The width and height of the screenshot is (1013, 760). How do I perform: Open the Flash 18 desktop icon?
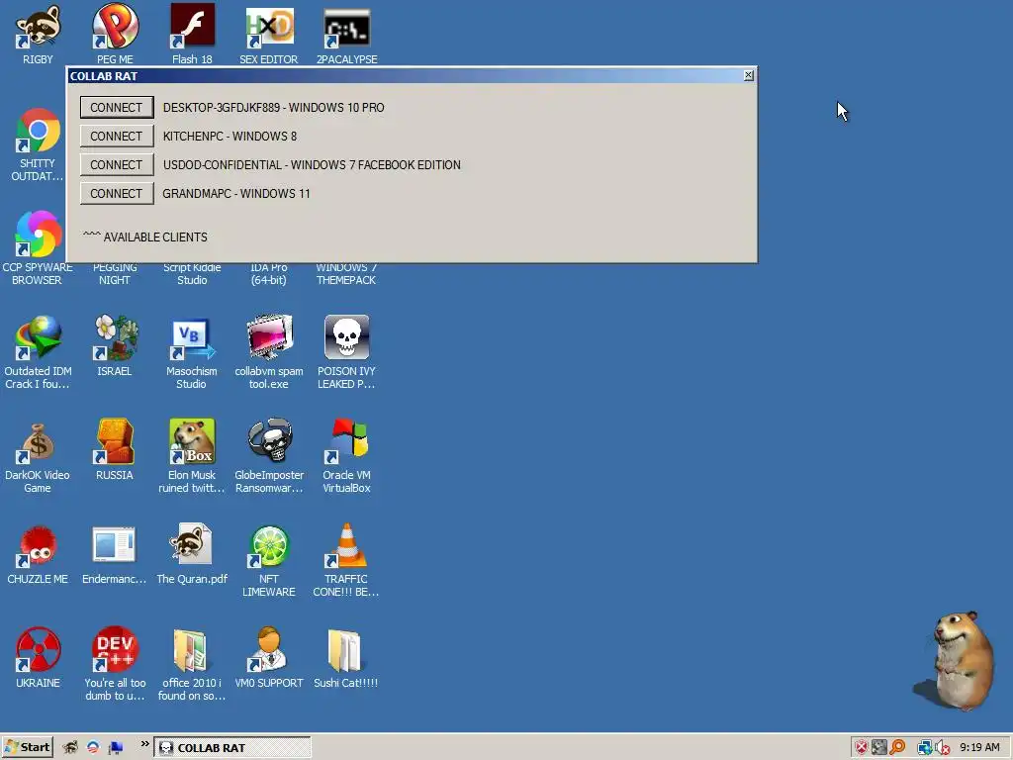193,27
